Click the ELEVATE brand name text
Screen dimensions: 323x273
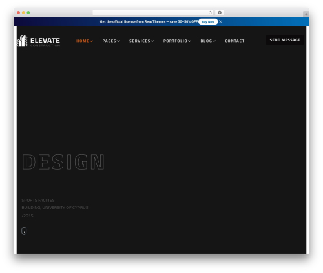pos(45,41)
